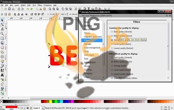Select the Calligraphy tool
The height and width of the screenshot is (110, 174).
pyautogui.click(x=2, y=70)
